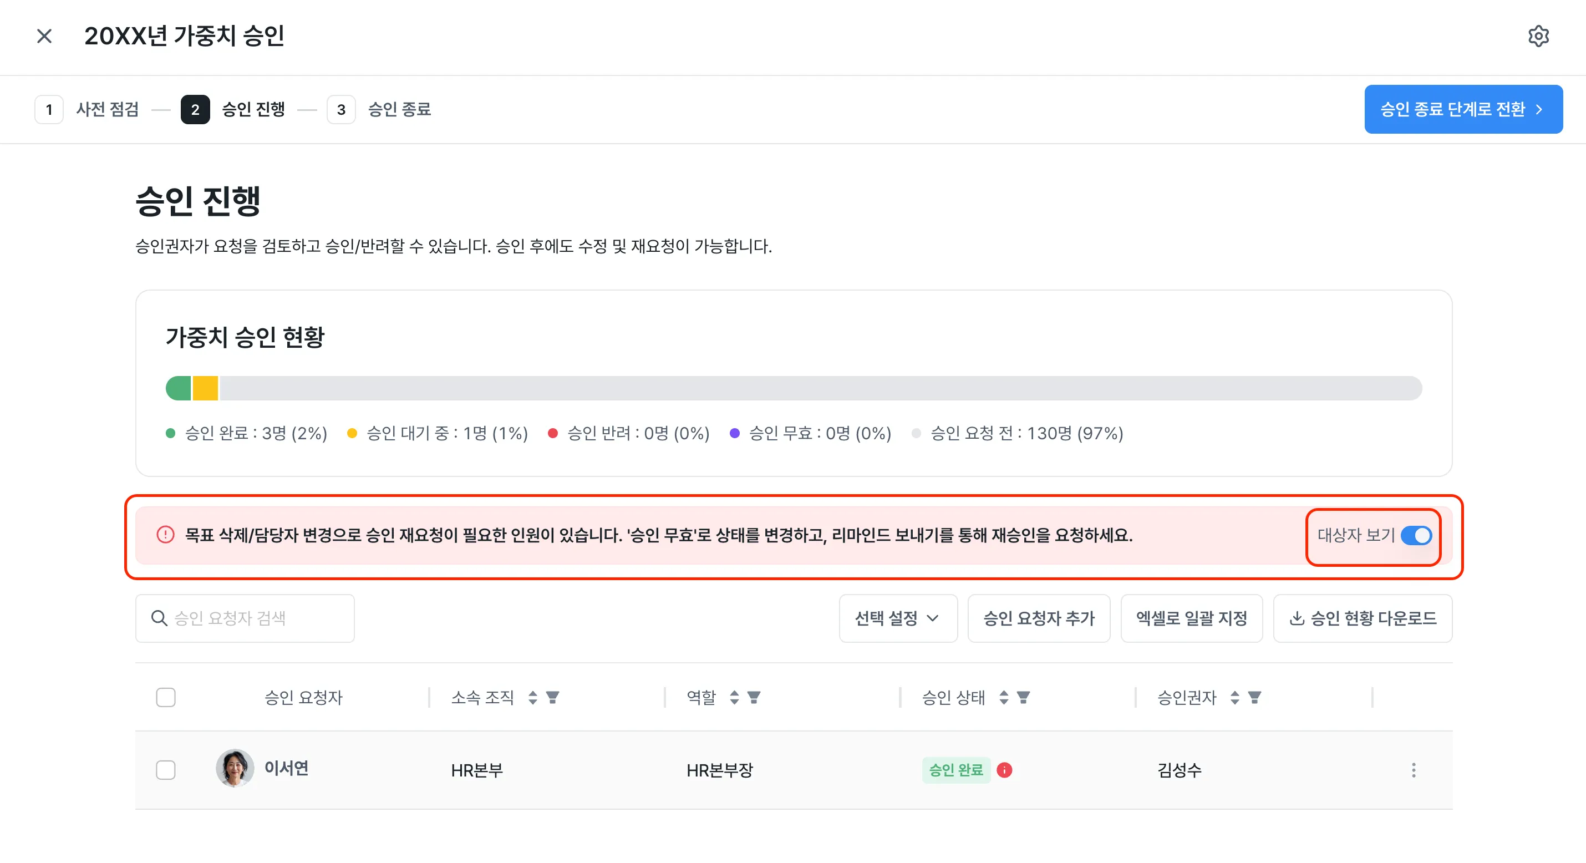Click the legend item 승인 무효 : 0명 (0%)
The height and width of the screenshot is (863, 1586).
click(810, 433)
